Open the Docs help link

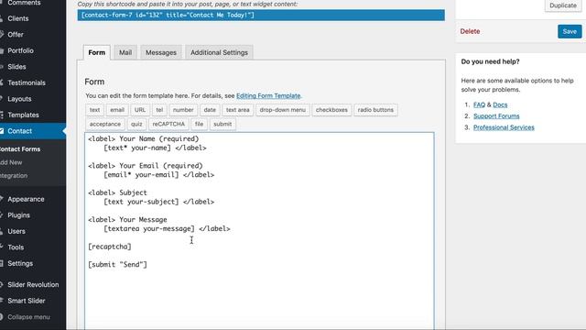[500, 104]
